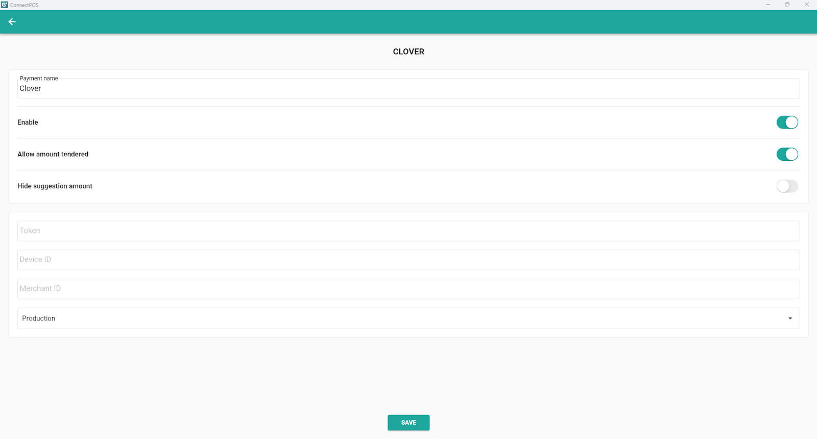Turn off Allow amount tendered switch

787,154
